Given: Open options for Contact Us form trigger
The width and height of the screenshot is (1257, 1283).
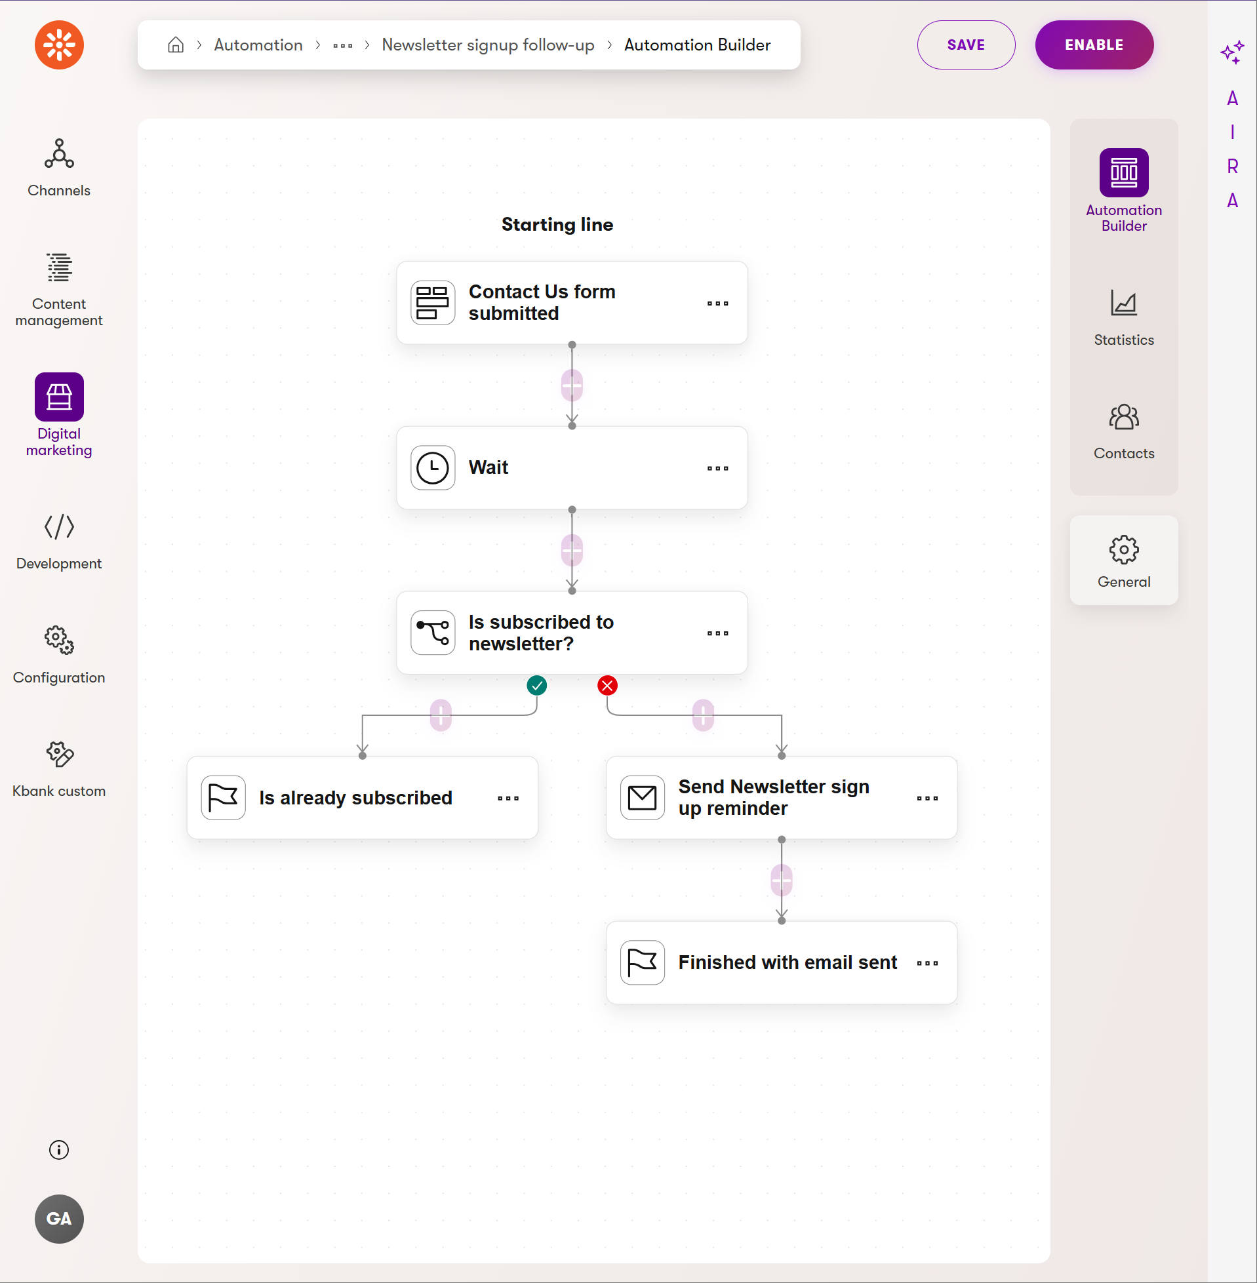Looking at the screenshot, I should point(717,303).
